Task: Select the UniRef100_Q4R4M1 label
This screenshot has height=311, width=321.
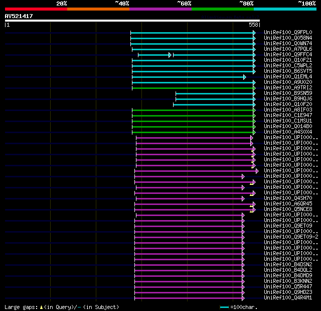Action: [288, 298]
